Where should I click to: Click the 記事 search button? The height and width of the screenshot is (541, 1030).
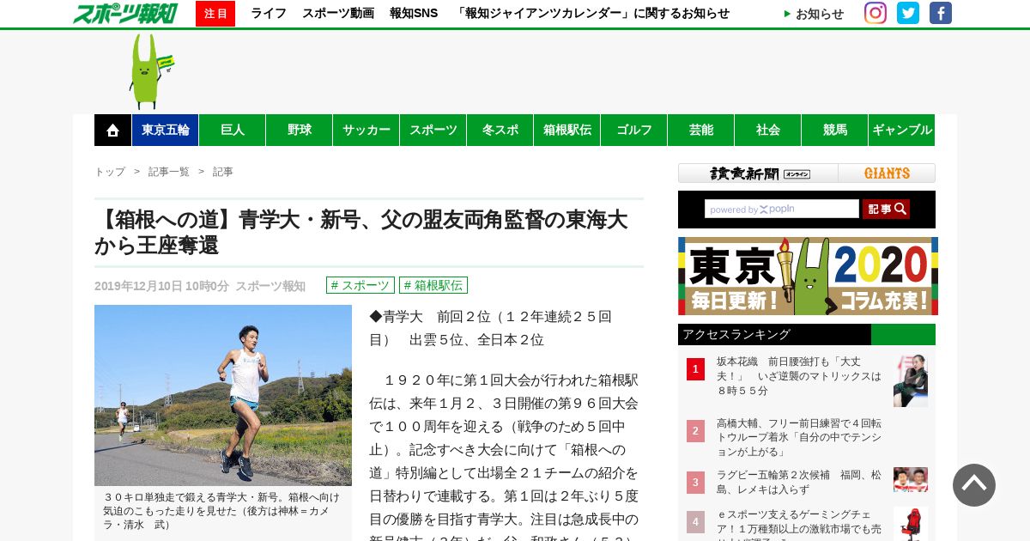886,209
